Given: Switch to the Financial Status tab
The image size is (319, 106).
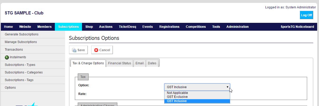Looking at the screenshot, I should click(x=119, y=63).
